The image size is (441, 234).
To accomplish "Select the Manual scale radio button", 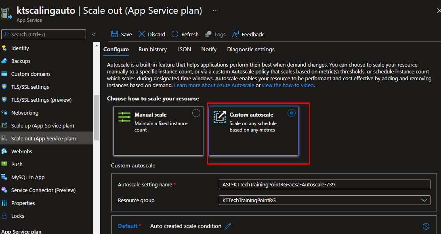I will point(196,113).
